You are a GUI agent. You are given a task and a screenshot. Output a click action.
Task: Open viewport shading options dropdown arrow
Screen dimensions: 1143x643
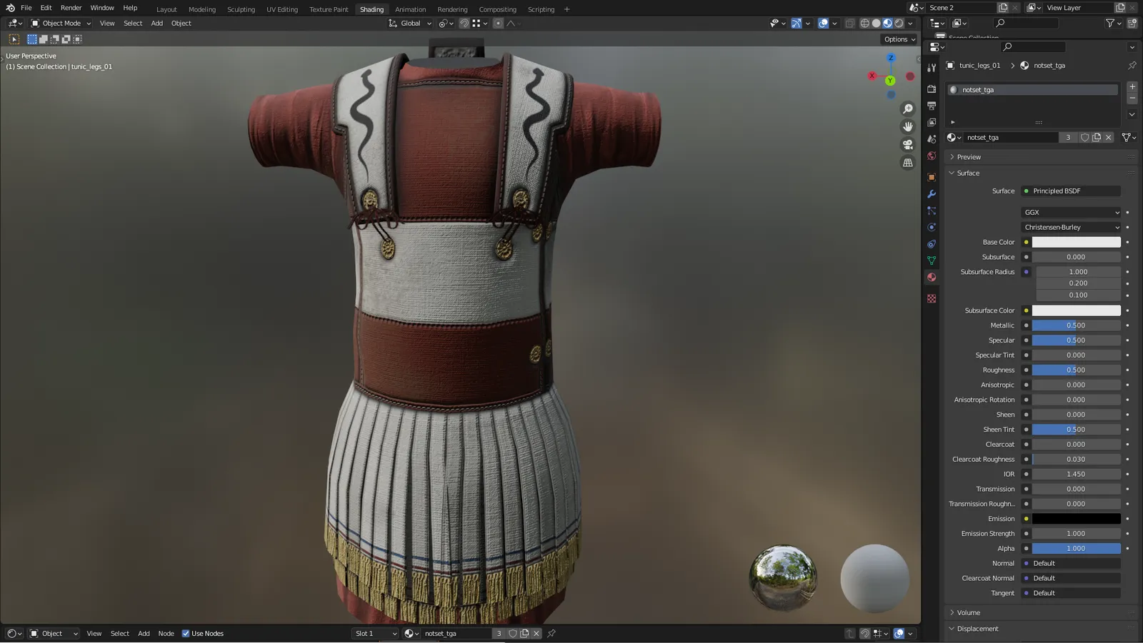(910, 23)
